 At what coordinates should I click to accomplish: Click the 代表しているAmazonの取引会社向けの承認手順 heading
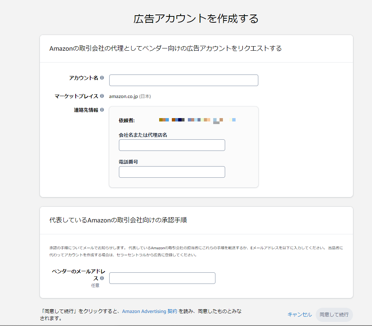[118, 220]
